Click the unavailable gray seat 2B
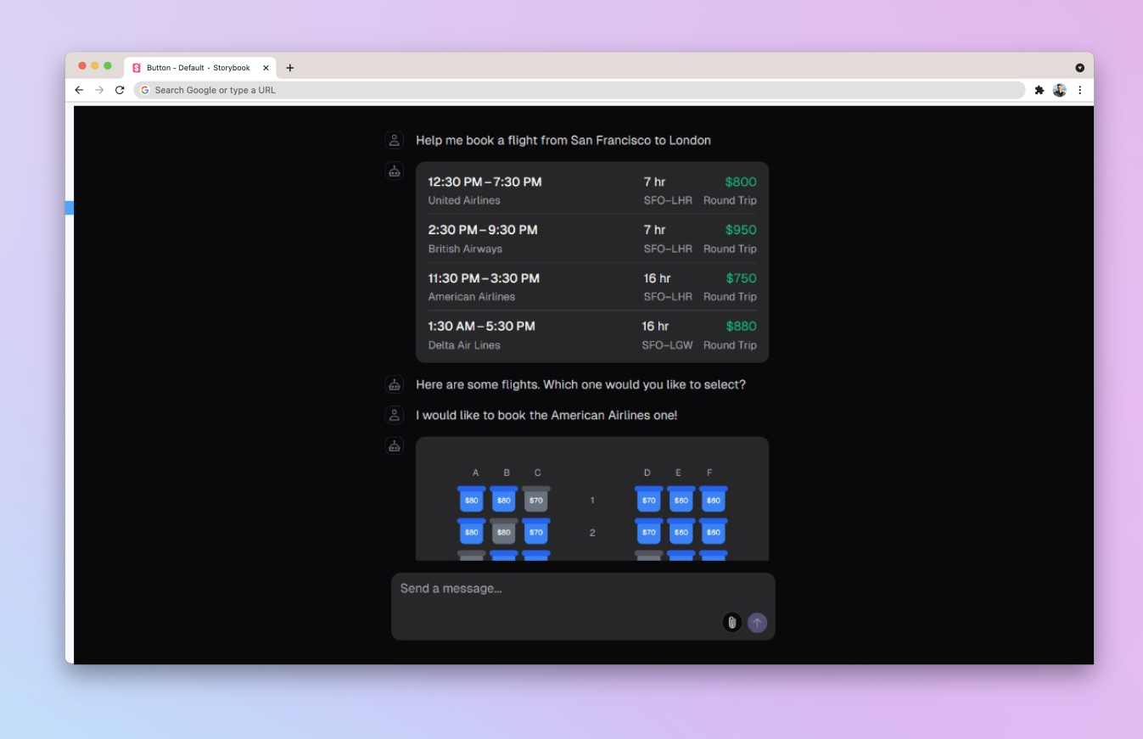 click(504, 531)
